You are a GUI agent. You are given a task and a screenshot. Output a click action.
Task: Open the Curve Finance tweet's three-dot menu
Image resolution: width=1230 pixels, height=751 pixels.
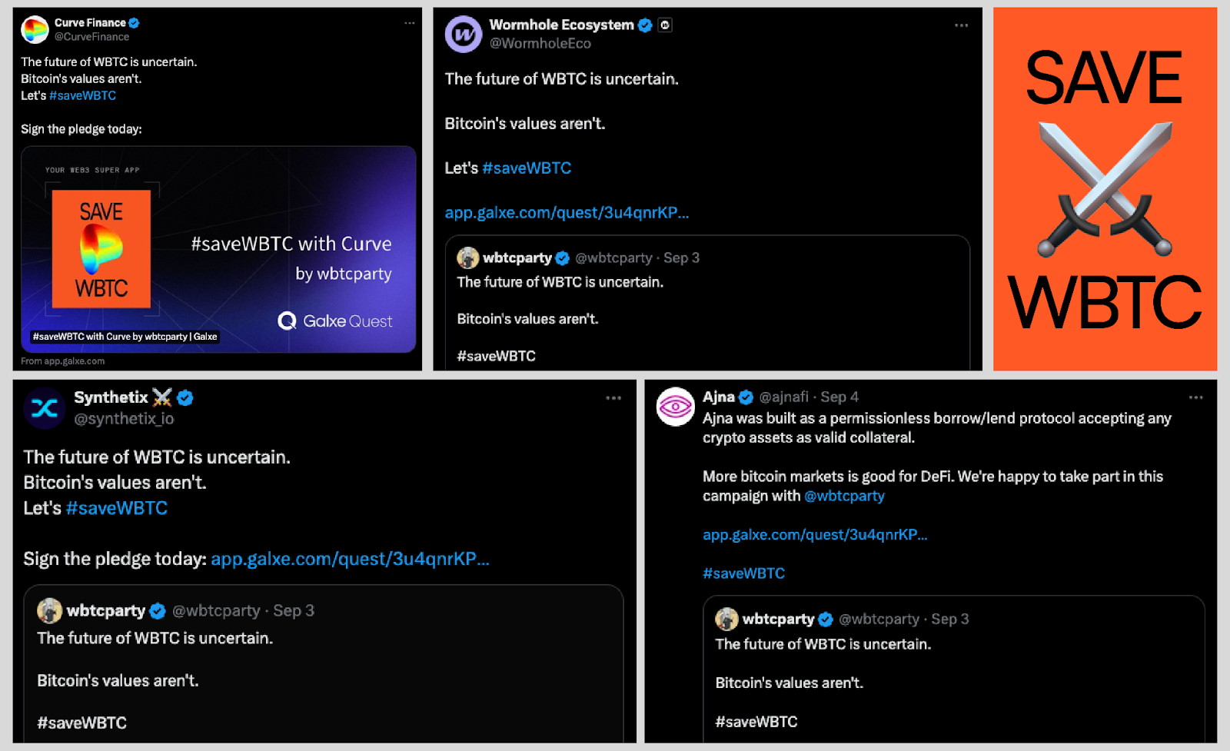pyautogui.click(x=410, y=23)
